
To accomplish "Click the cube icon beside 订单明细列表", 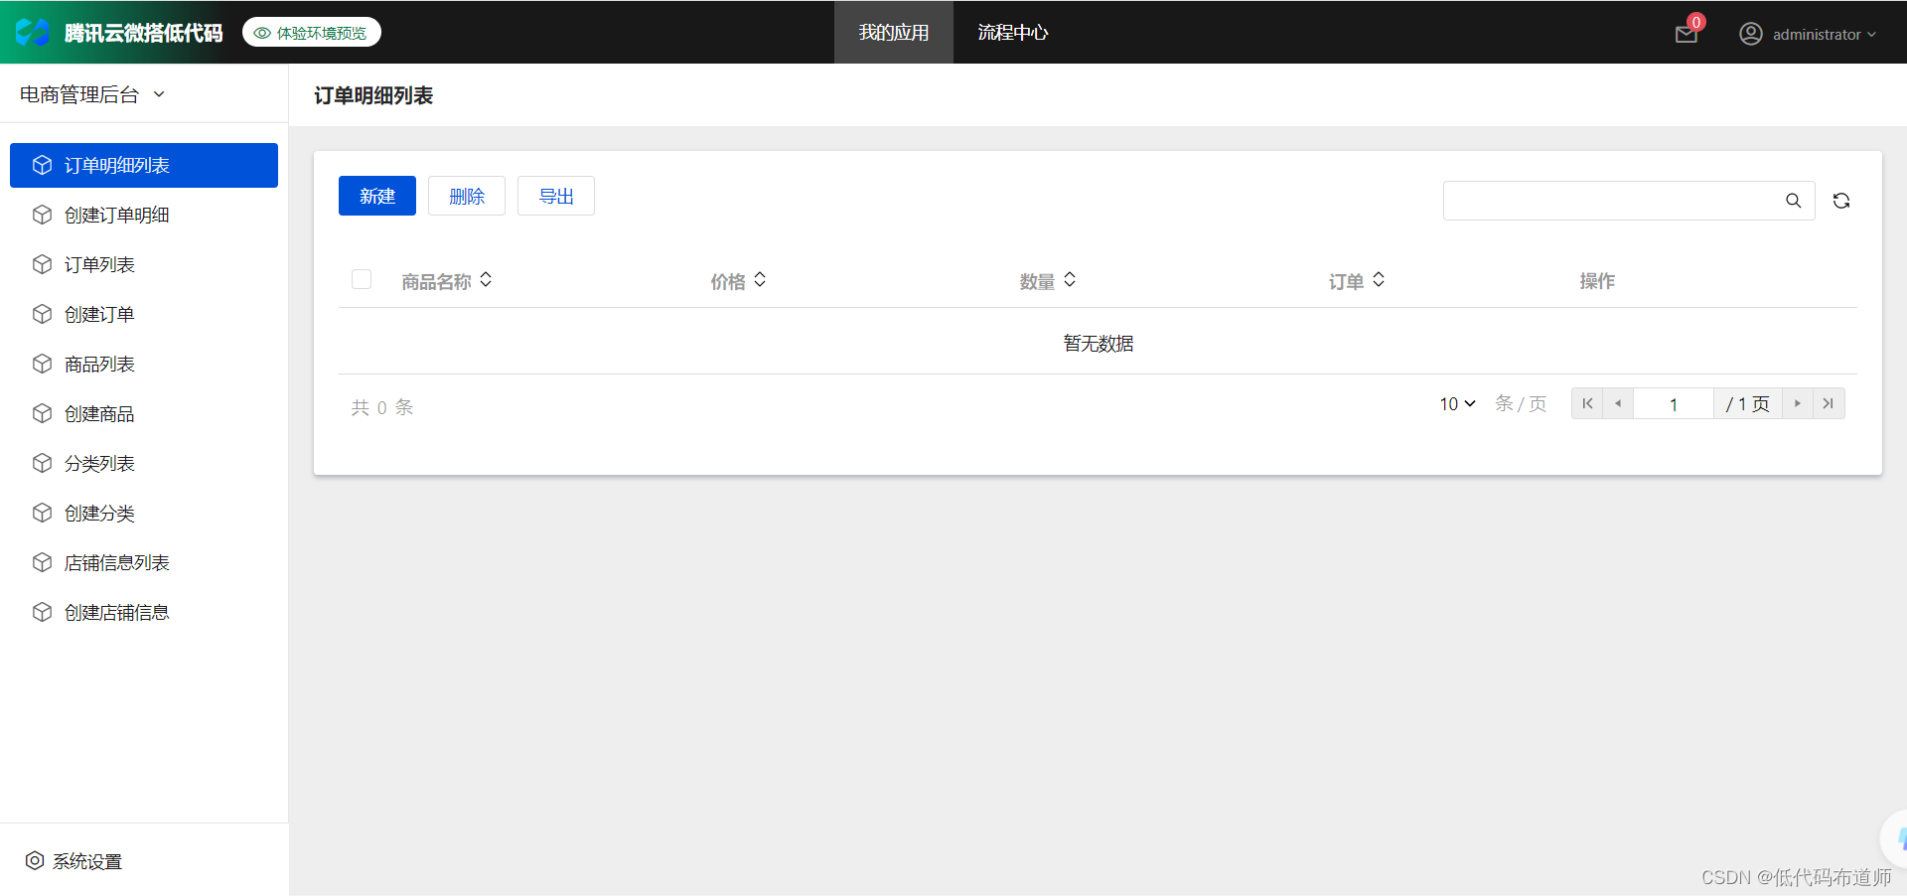I will pos(42,165).
